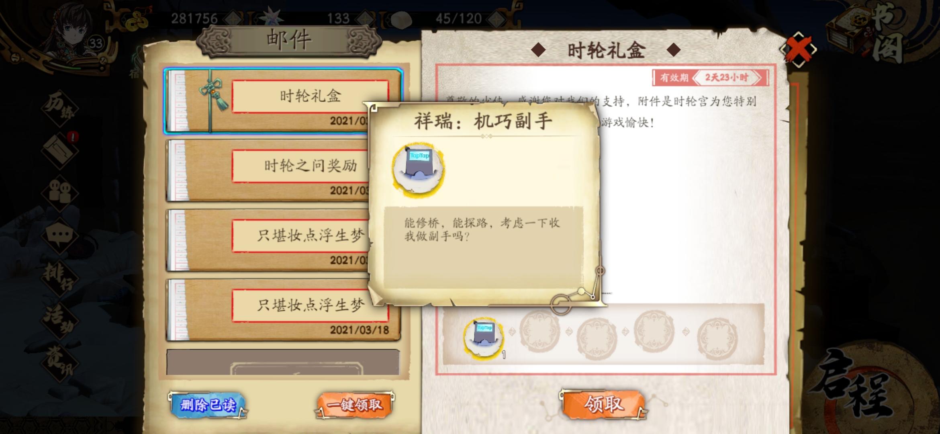Click 一键领取 claim all button
The image size is (940, 434).
[355, 405]
